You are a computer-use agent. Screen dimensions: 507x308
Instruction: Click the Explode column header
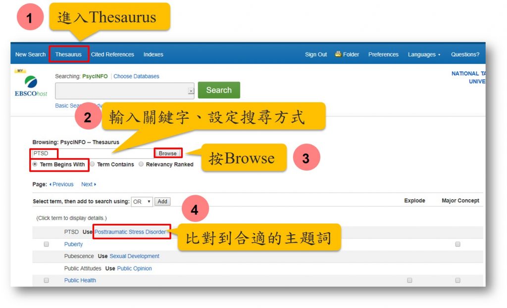coord(414,201)
